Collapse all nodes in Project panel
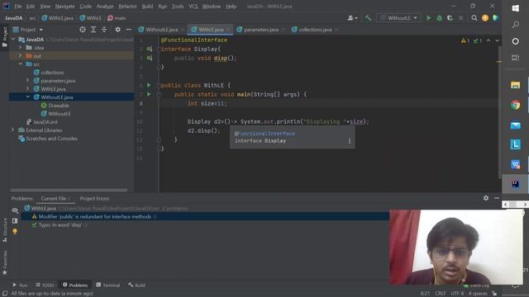Image resolution: width=529 pixels, height=297 pixels. [104, 30]
